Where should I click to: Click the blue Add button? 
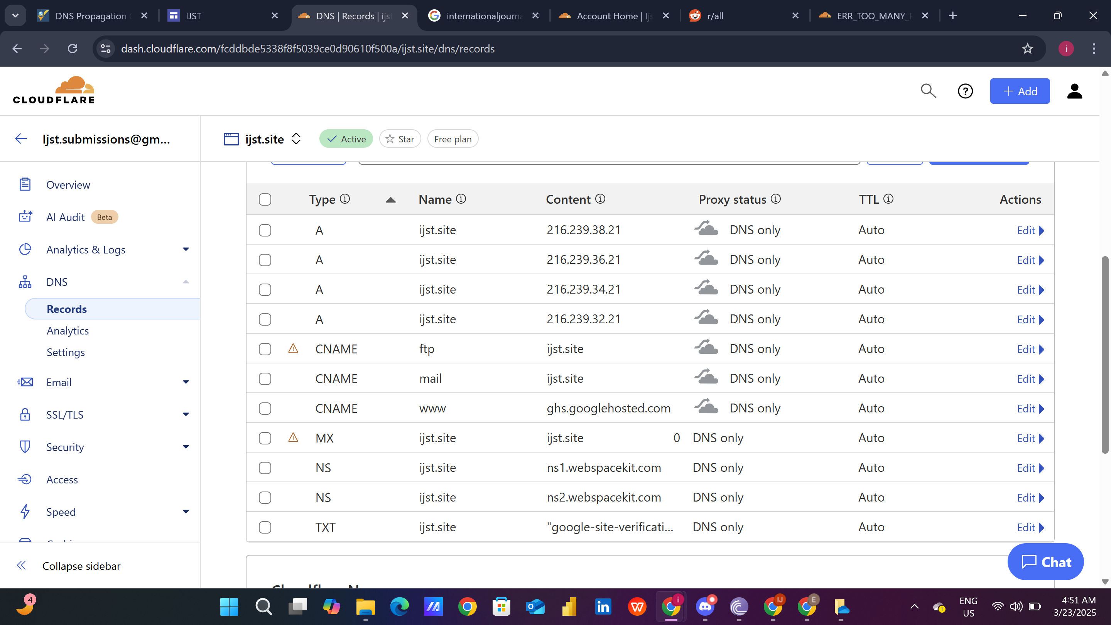click(x=1020, y=91)
